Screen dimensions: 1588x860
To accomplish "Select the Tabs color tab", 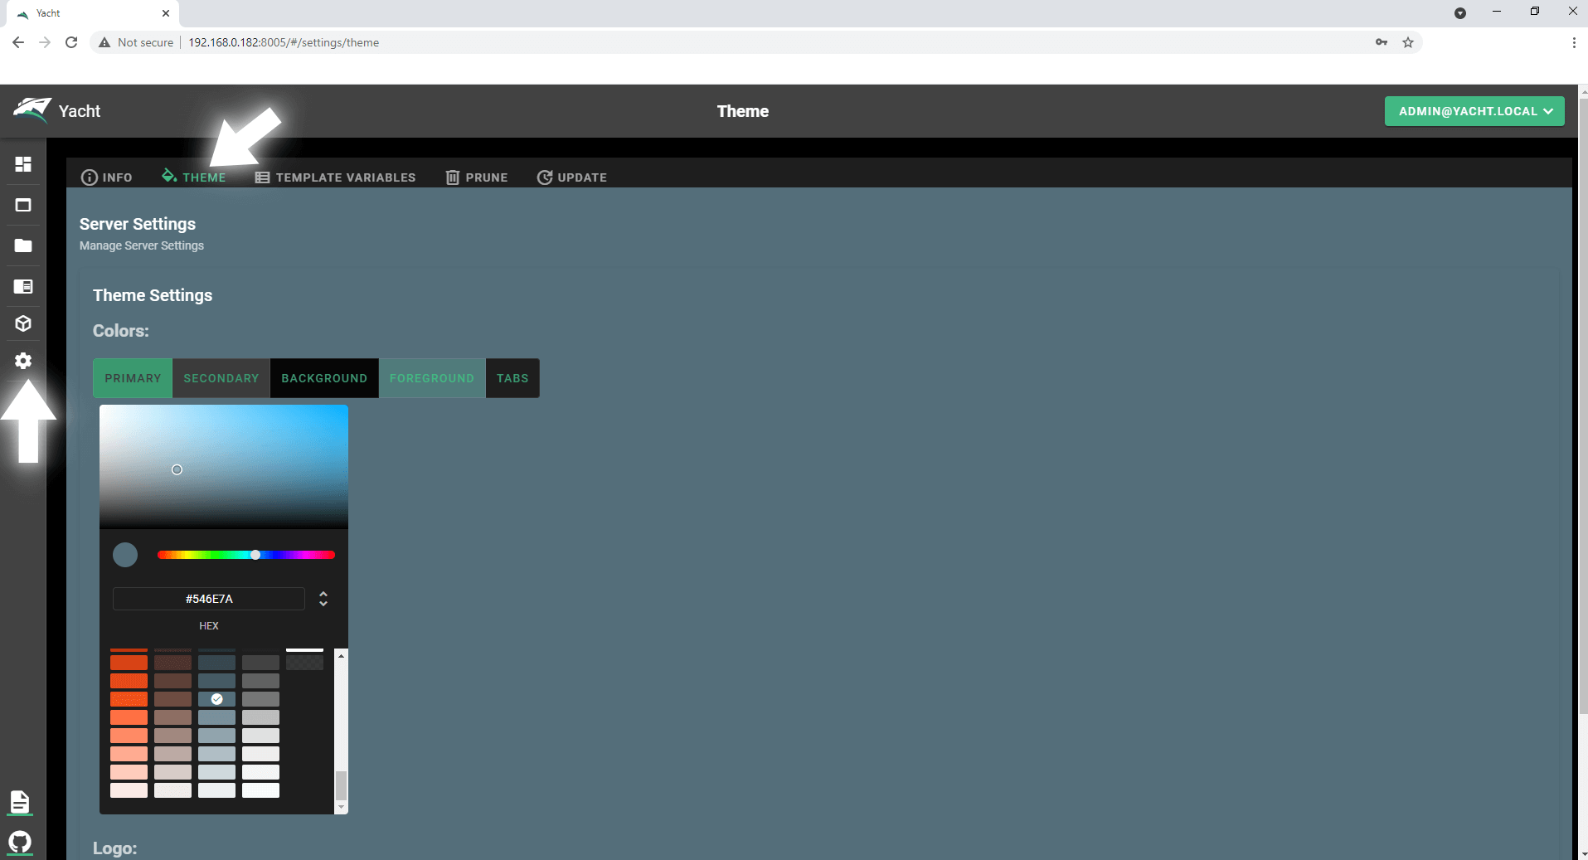I will coord(512,378).
